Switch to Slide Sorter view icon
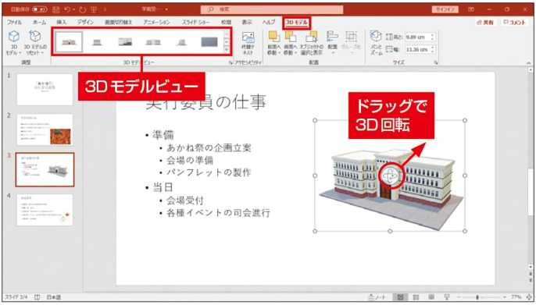 pos(416,297)
